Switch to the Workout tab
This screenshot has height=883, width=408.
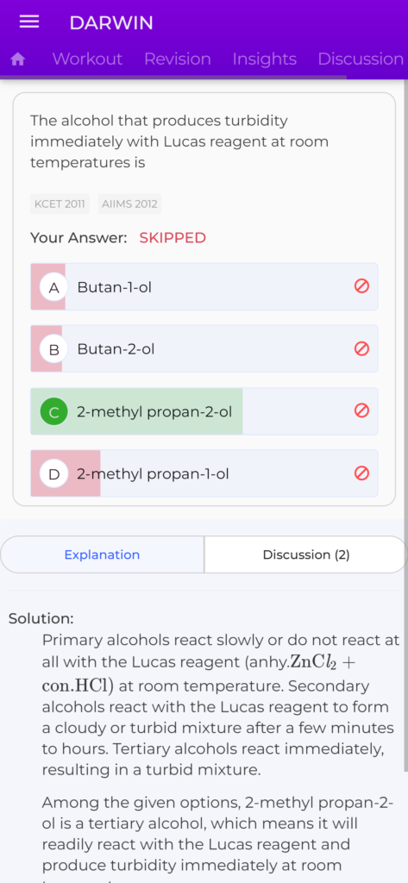click(x=87, y=59)
